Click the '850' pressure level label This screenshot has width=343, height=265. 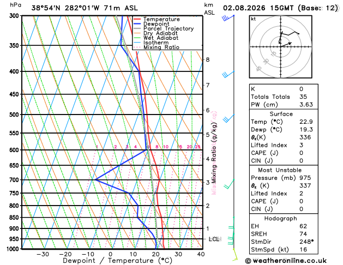[15, 218]
